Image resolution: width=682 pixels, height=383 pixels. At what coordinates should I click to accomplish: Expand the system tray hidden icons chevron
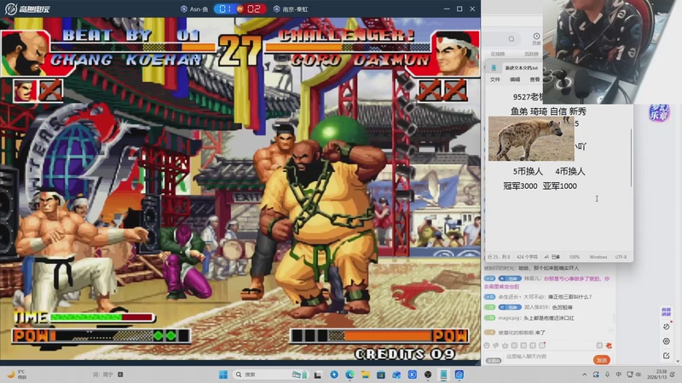(585, 374)
